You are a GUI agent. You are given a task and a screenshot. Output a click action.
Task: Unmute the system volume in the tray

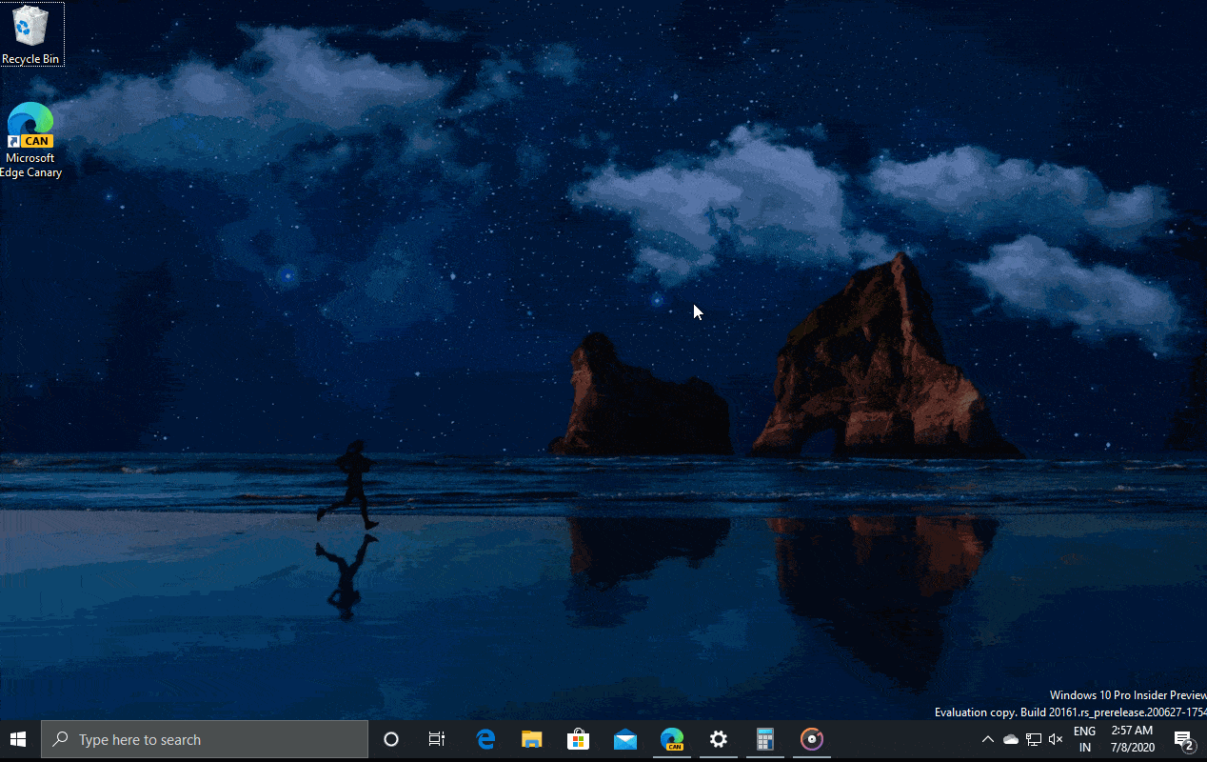point(1056,738)
